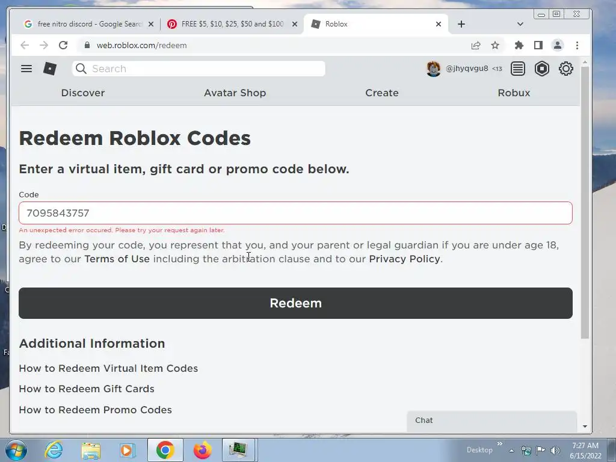Open a new browser tab
This screenshot has width=616, height=462.
pos(461,24)
